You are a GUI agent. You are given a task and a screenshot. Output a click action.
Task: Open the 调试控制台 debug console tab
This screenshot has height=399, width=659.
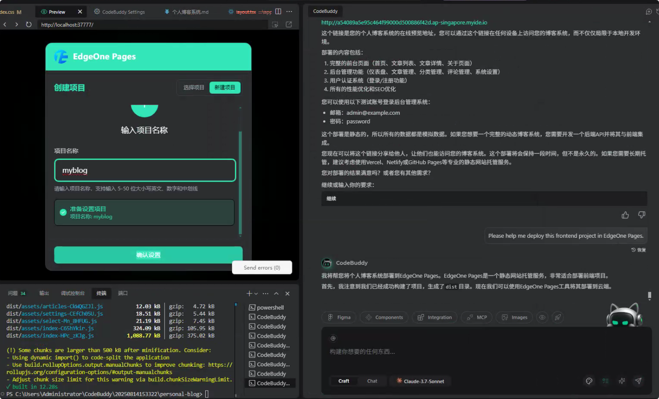click(73, 293)
